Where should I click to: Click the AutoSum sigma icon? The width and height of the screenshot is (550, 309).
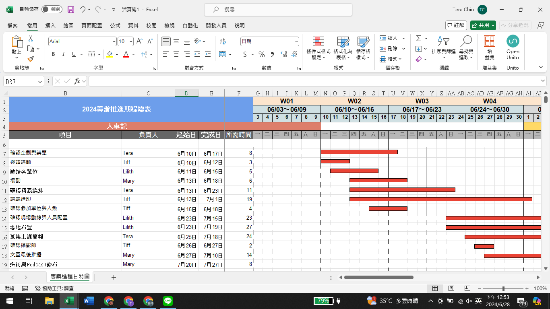point(419,38)
